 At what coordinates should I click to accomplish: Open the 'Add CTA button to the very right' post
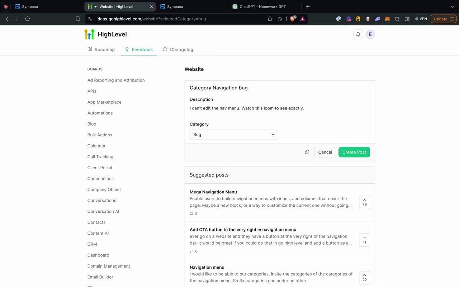tap(243, 230)
